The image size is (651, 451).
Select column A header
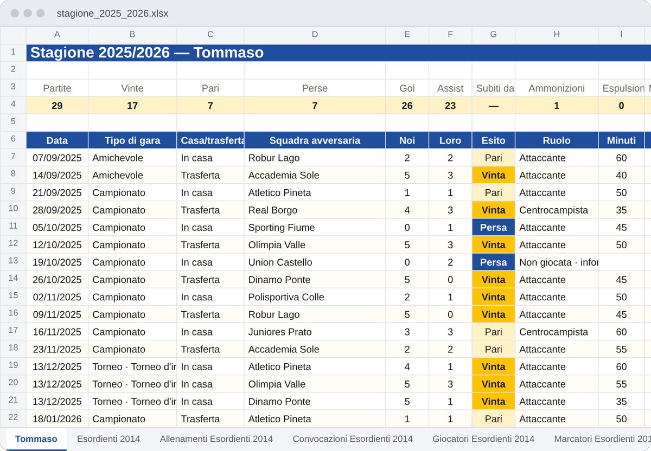[x=57, y=35]
